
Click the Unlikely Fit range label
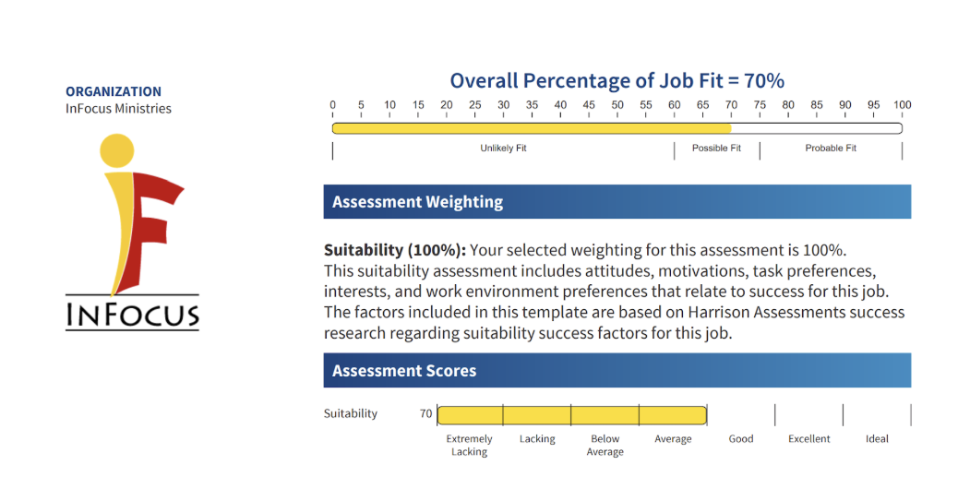503,149
